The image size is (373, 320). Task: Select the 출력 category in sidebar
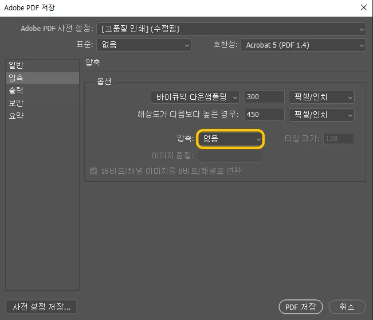42,91
